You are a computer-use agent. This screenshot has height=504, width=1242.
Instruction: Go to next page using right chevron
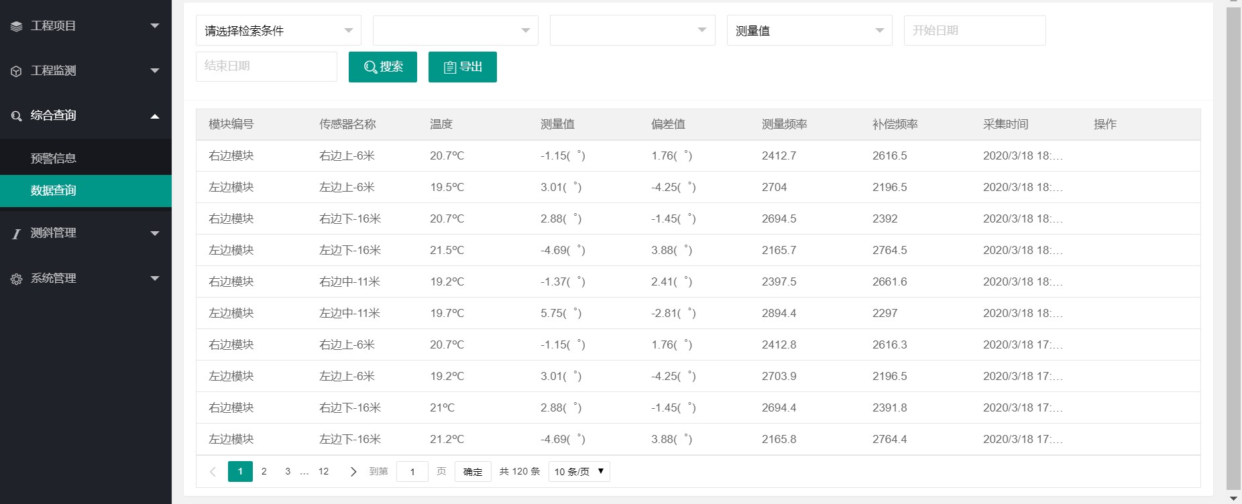(353, 472)
